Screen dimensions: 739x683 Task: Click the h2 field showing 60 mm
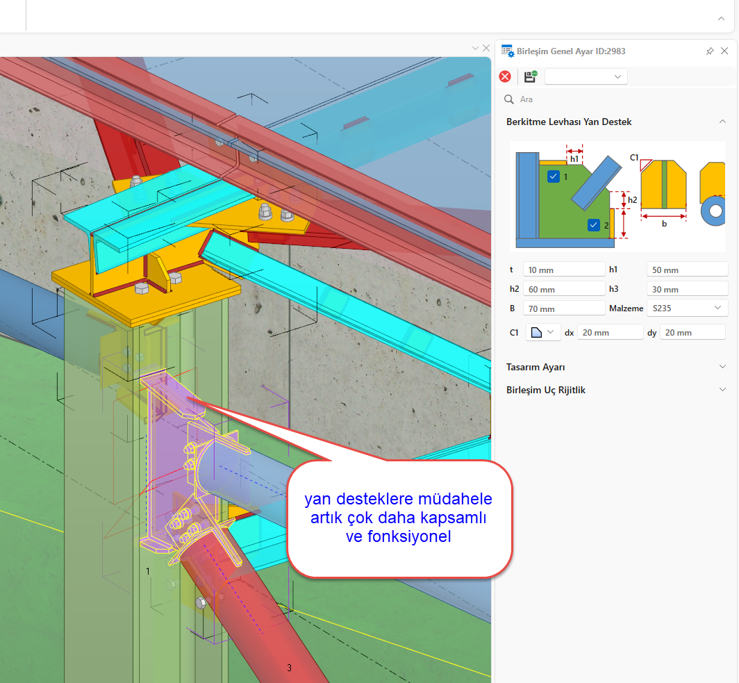(x=565, y=289)
